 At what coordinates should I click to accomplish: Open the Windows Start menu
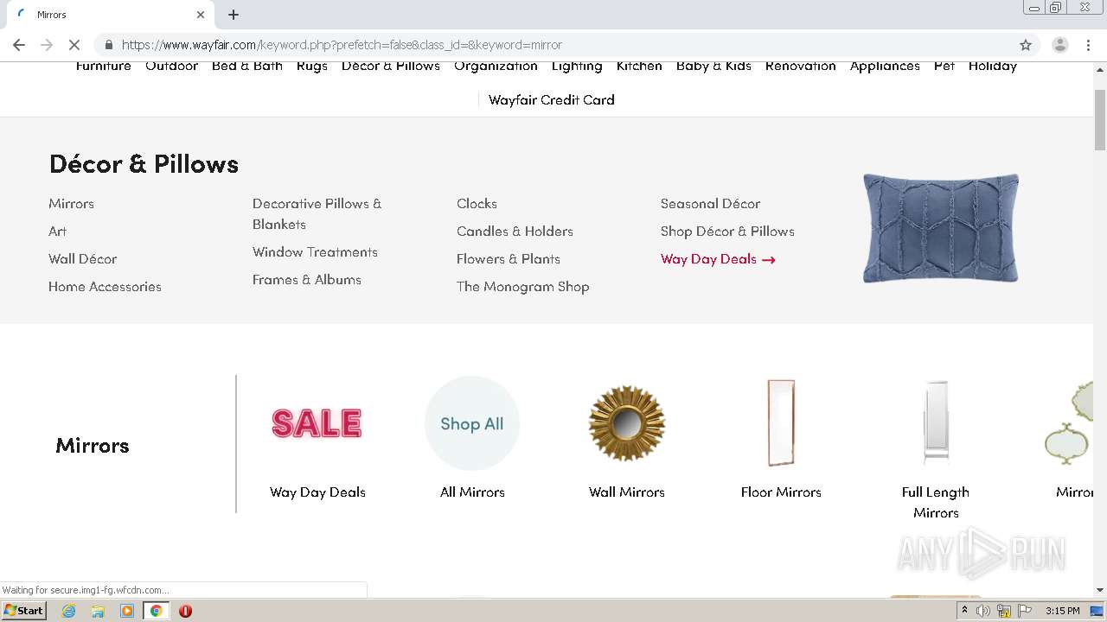click(24, 611)
